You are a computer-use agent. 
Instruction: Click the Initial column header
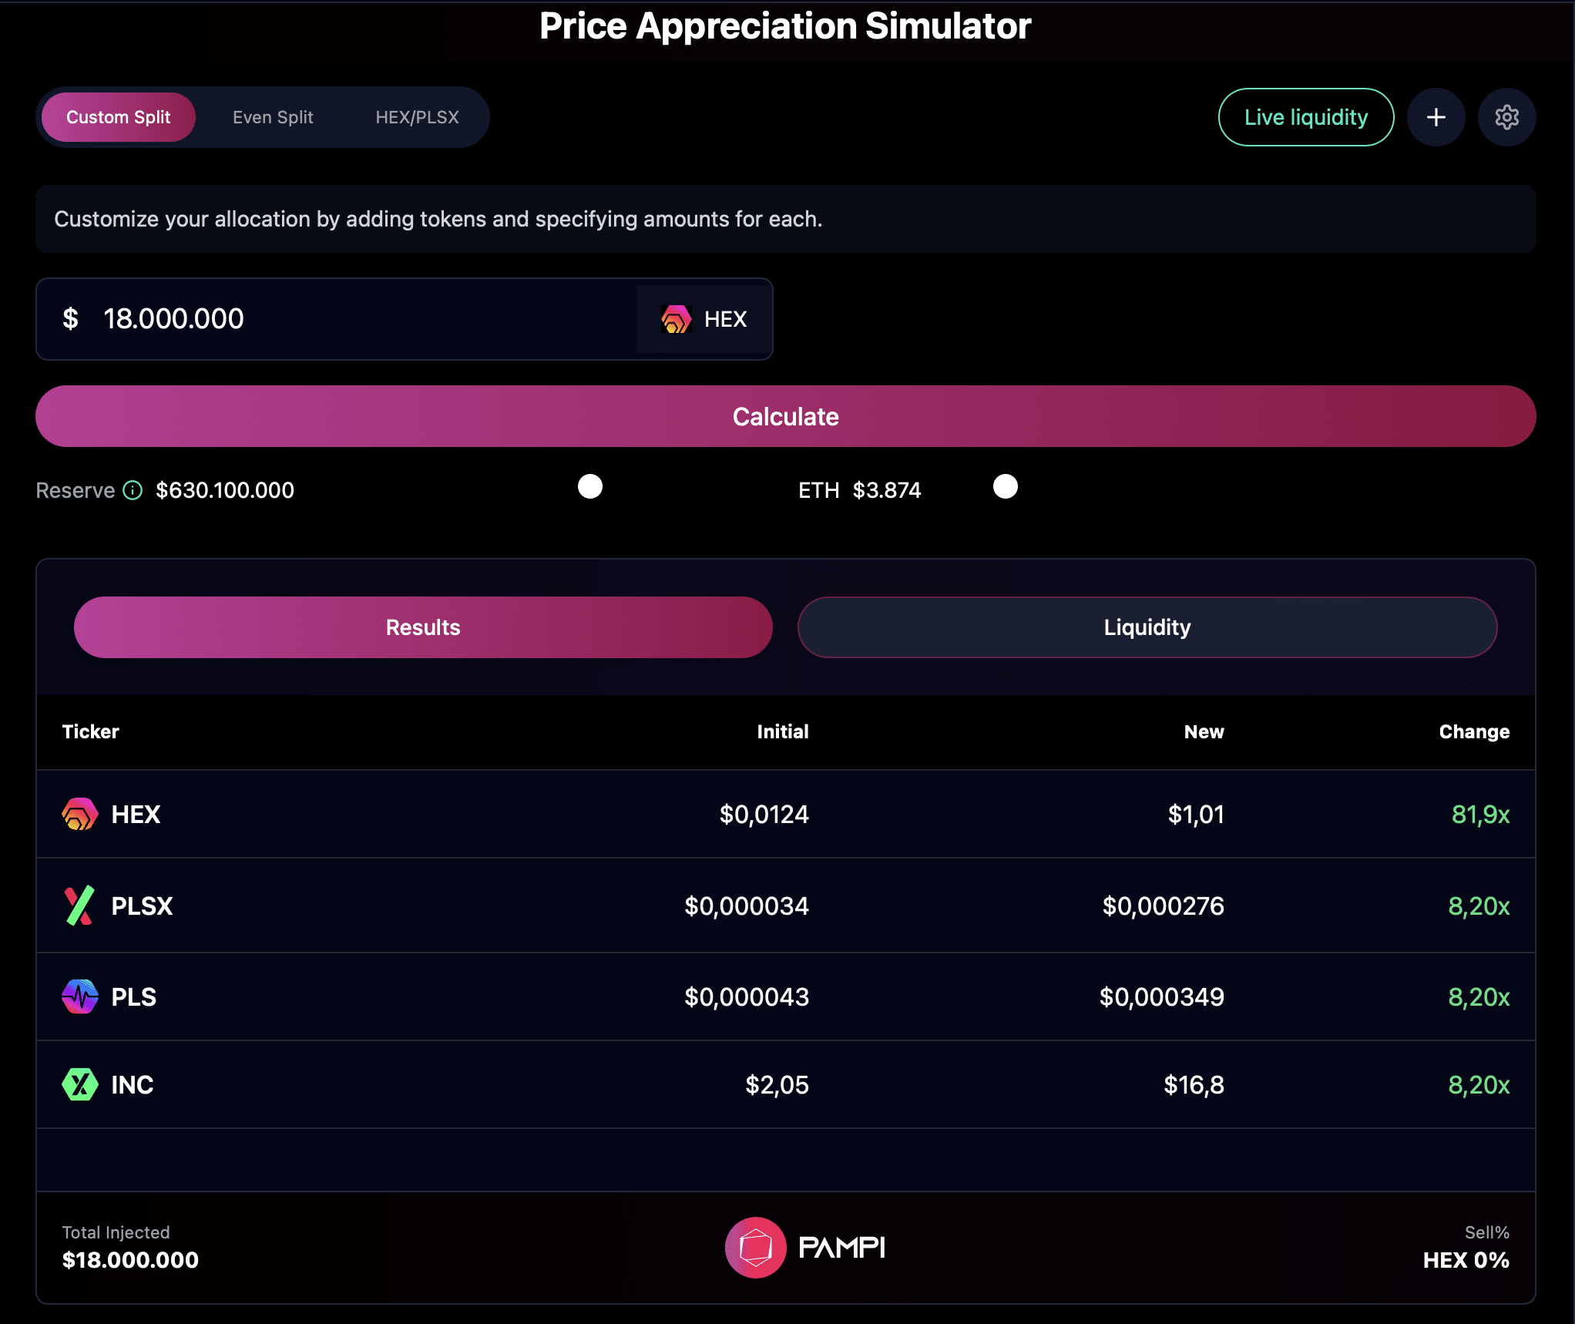pos(782,731)
